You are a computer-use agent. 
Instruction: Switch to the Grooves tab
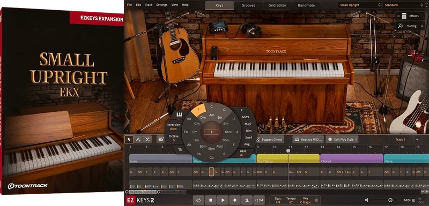point(248,5)
